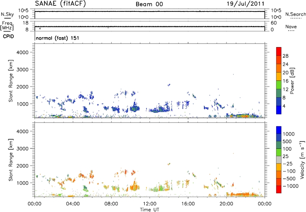Click the 16:00 time tick label

188,204
